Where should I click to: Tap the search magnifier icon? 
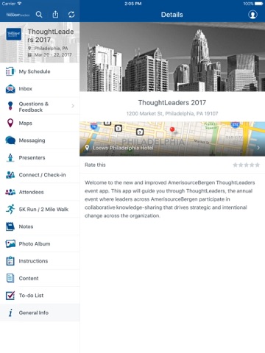(x=39, y=15)
